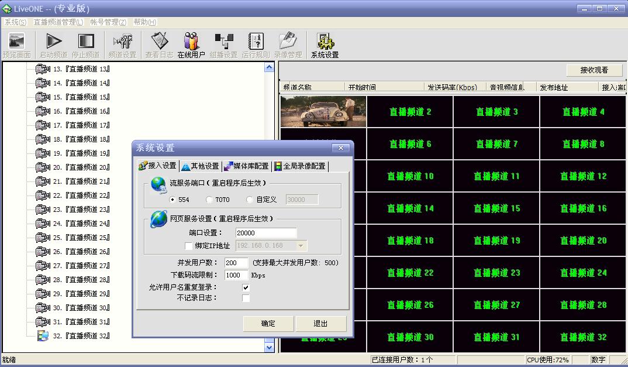The image size is (628, 367).
Task: Select the 7070 port radio button
Action: (209, 199)
